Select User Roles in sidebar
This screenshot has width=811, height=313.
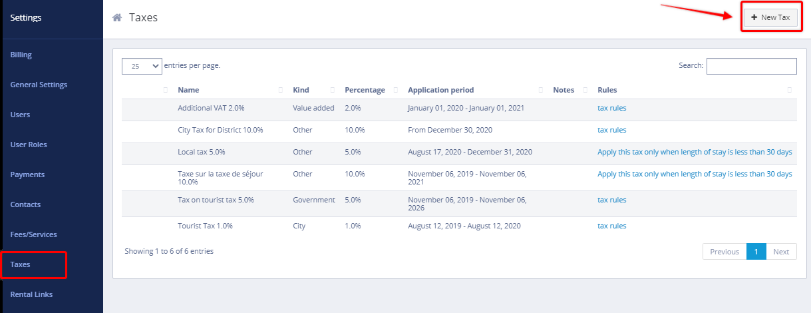[29, 145]
